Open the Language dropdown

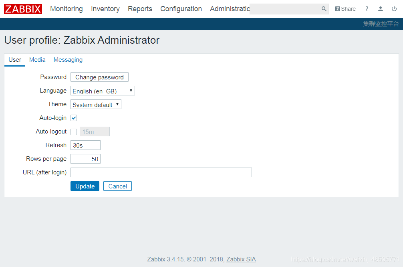(103, 91)
